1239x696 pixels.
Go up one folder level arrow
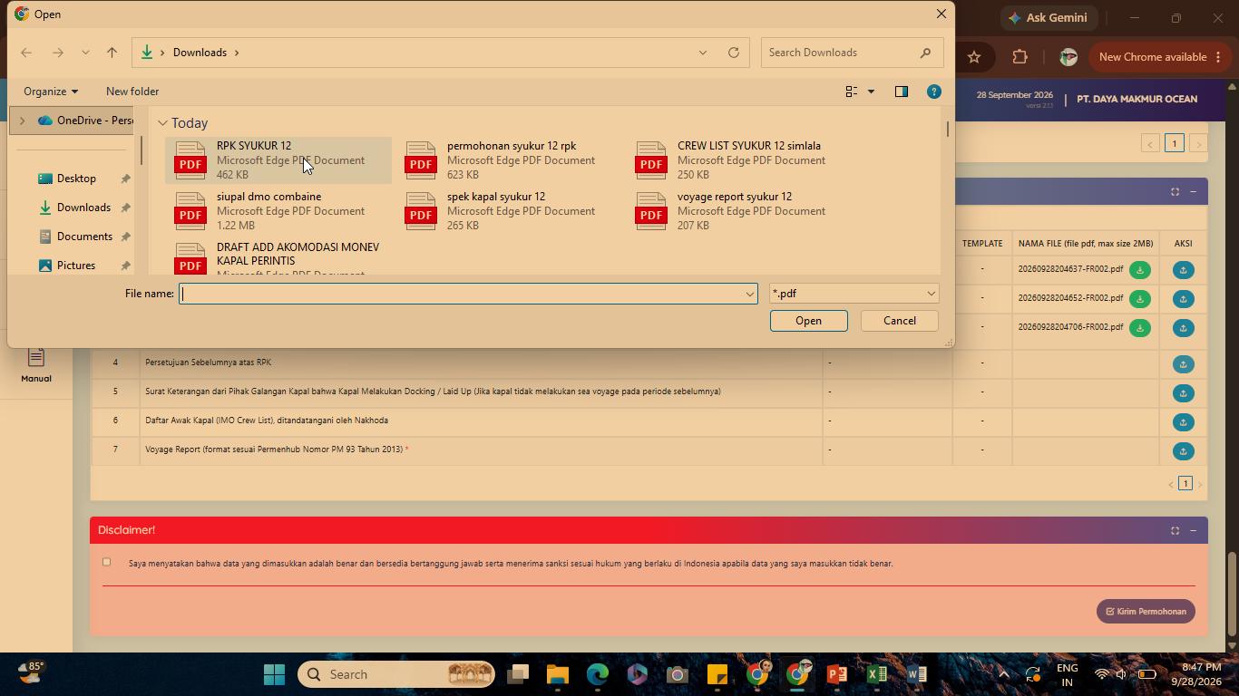pyautogui.click(x=112, y=53)
